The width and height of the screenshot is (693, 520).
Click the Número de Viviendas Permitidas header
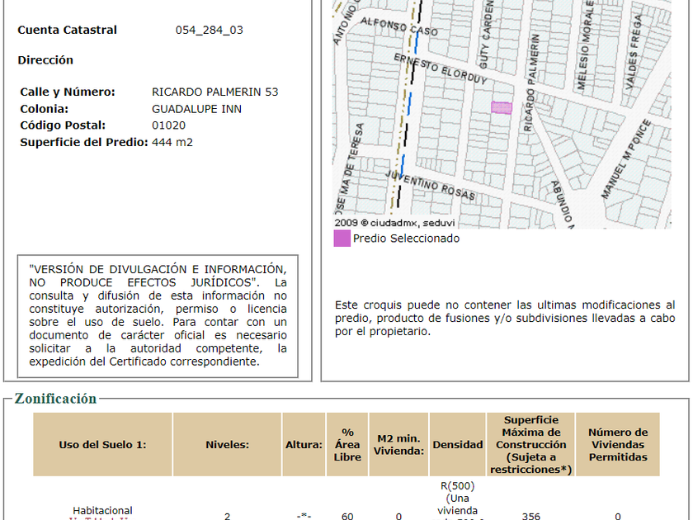point(618,444)
